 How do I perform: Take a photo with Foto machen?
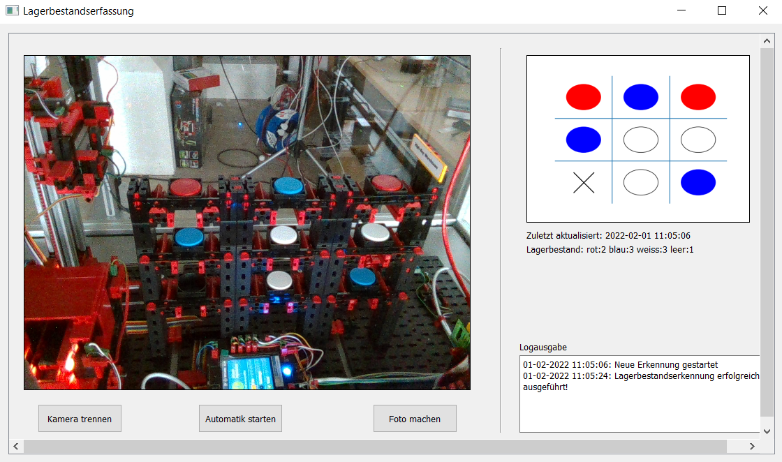(x=415, y=419)
